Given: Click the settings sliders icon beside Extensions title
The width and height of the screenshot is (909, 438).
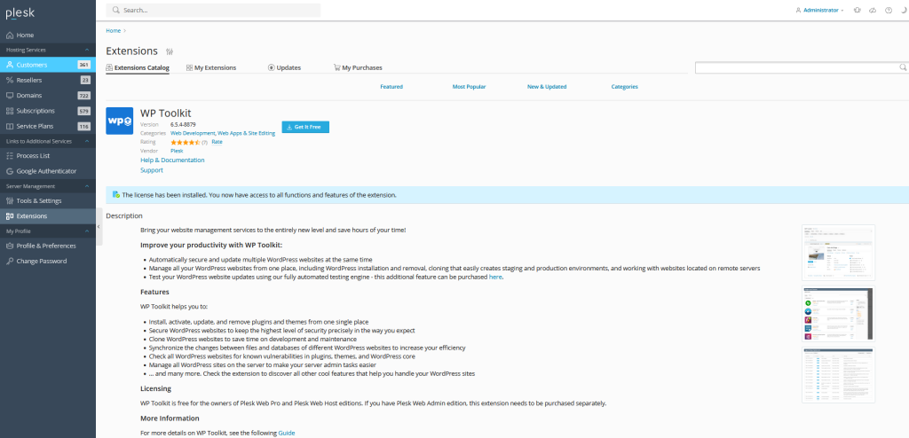Looking at the screenshot, I should click(x=170, y=51).
